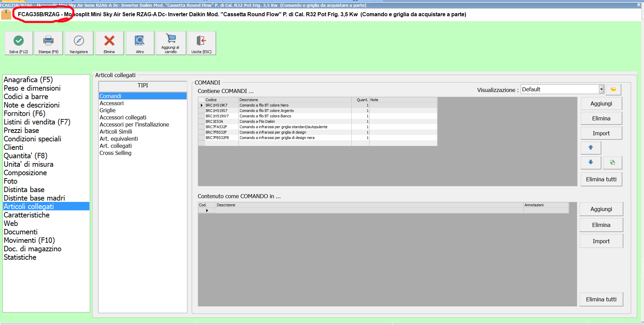Click Elimina under Contenuto come COMANDO in
The width and height of the screenshot is (644, 325).
[x=601, y=225]
